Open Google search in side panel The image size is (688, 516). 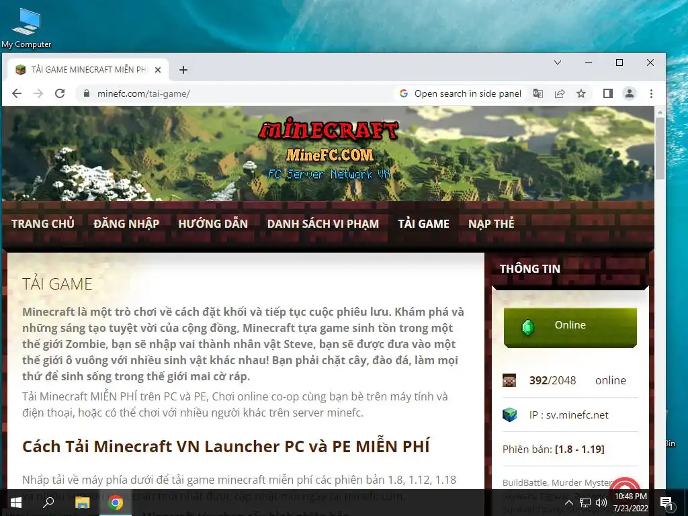[x=460, y=93]
